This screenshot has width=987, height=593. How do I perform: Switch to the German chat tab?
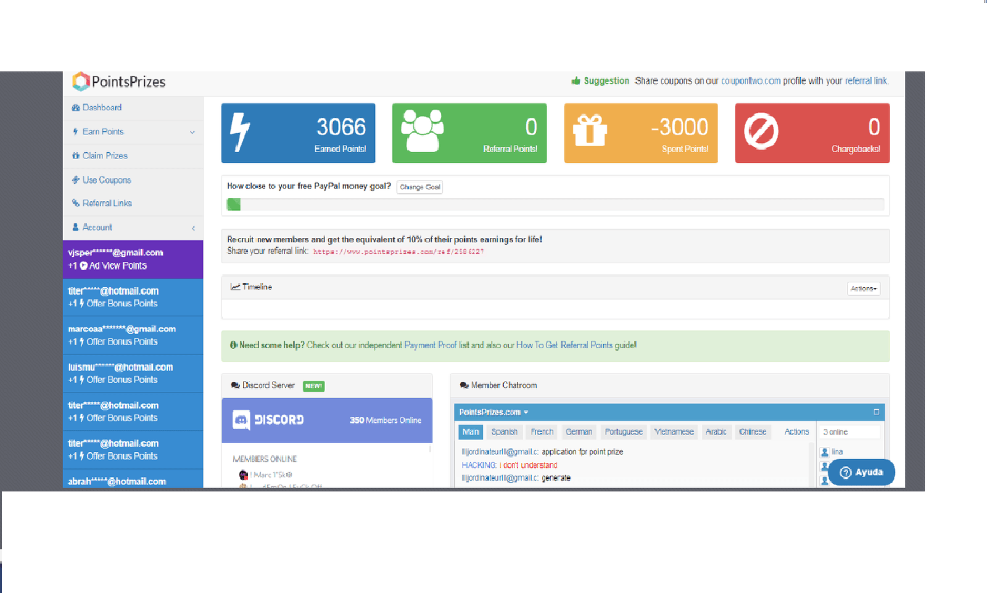coord(579,432)
